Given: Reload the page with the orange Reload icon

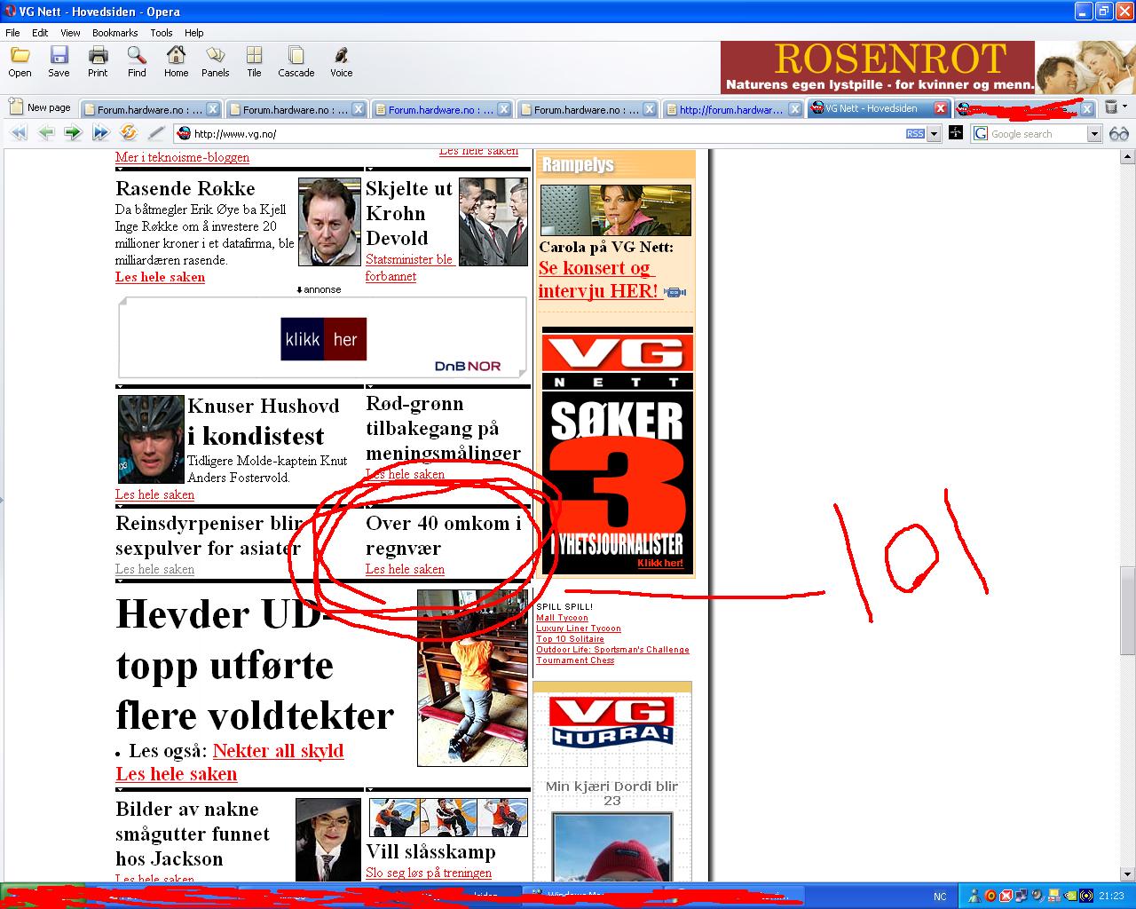Looking at the screenshot, I should [129, 133].
